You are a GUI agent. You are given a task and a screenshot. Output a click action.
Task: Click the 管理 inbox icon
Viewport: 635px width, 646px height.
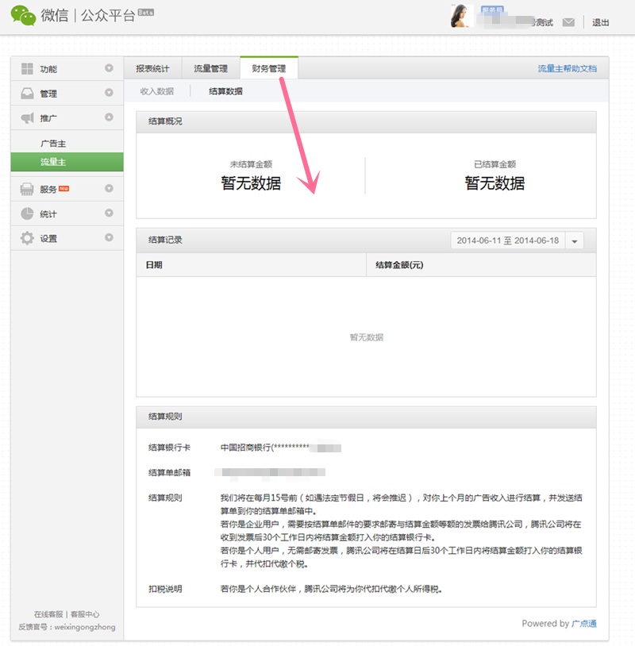27,94
